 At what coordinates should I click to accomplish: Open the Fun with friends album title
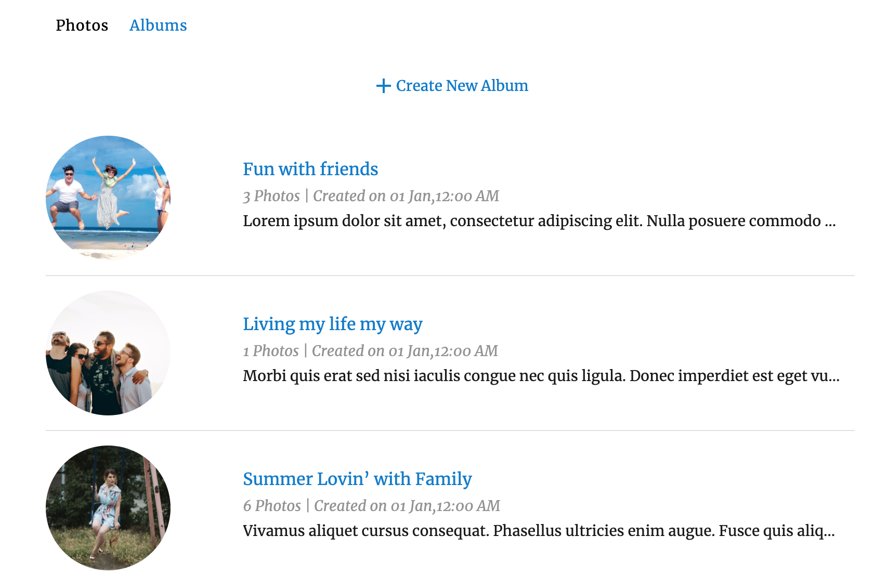(310, 169)
